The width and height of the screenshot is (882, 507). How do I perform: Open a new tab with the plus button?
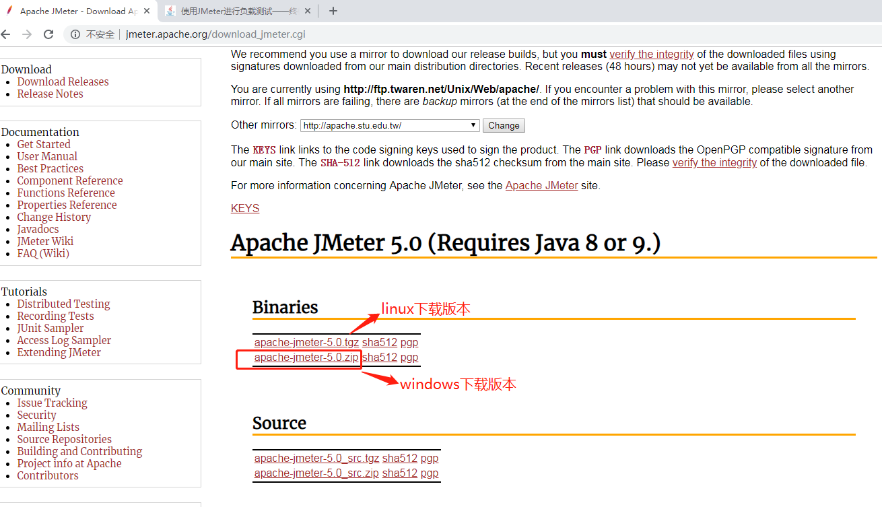(x=333, y=11)
